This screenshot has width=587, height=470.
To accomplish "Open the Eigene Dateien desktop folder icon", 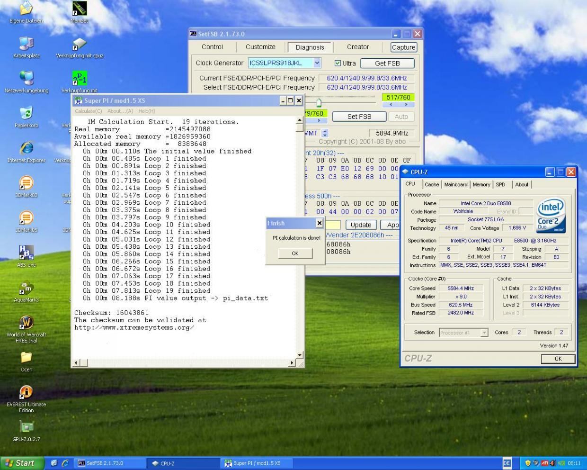I will coord(26,9).
